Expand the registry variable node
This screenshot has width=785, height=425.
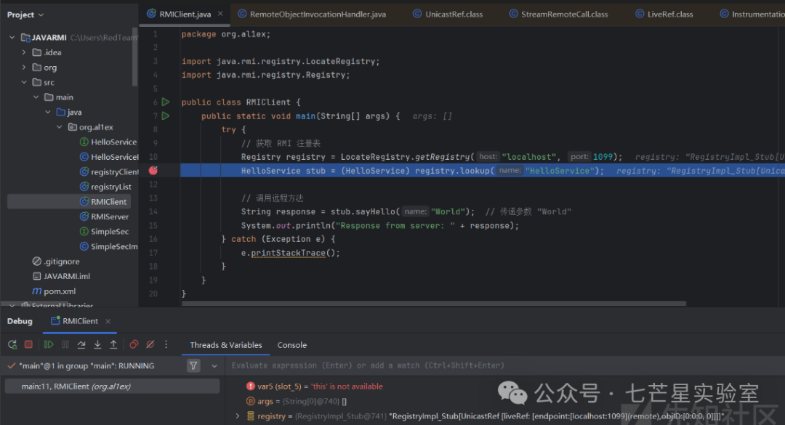click(x=238, y=416)
